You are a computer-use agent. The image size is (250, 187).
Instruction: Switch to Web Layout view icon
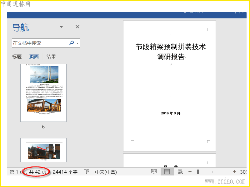180,172
